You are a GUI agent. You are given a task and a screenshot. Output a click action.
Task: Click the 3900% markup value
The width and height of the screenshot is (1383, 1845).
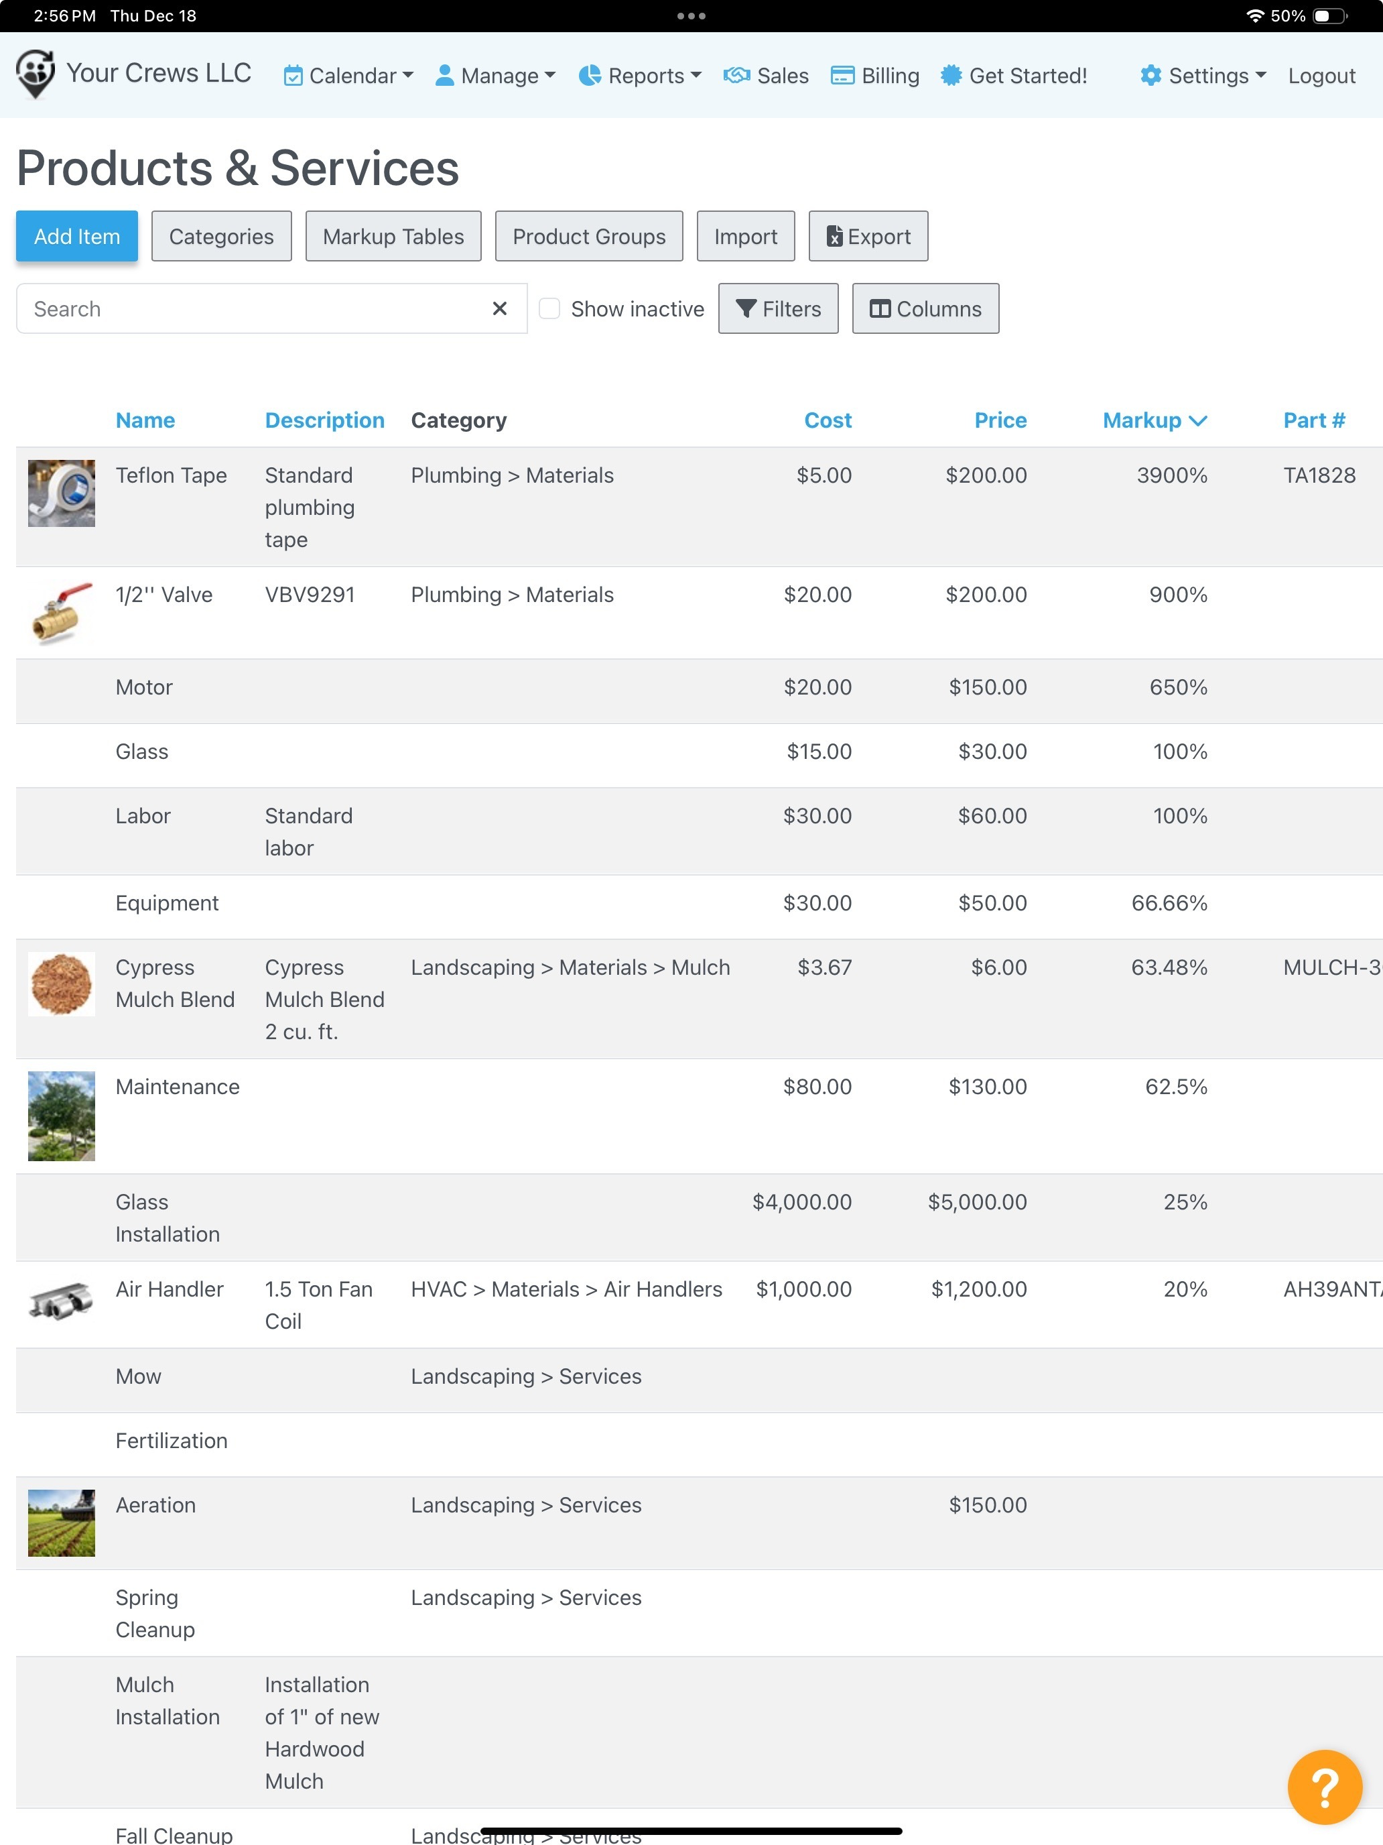(1172, 475)
